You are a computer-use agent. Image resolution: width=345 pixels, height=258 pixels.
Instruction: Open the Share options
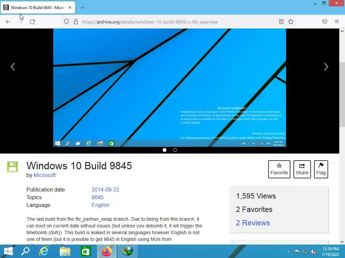(302, 169)
